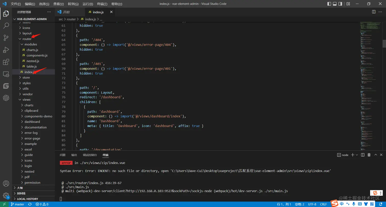Open the Source Control view
The width and height of the screenshot is (386, 207).
click(6, 38)
